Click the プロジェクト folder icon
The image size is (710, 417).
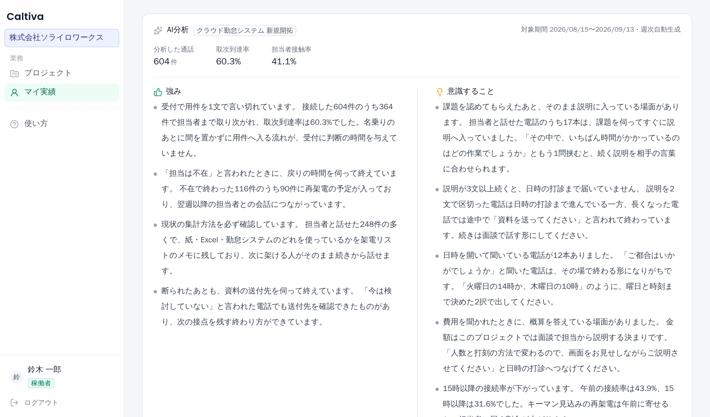tap(14, 73)
